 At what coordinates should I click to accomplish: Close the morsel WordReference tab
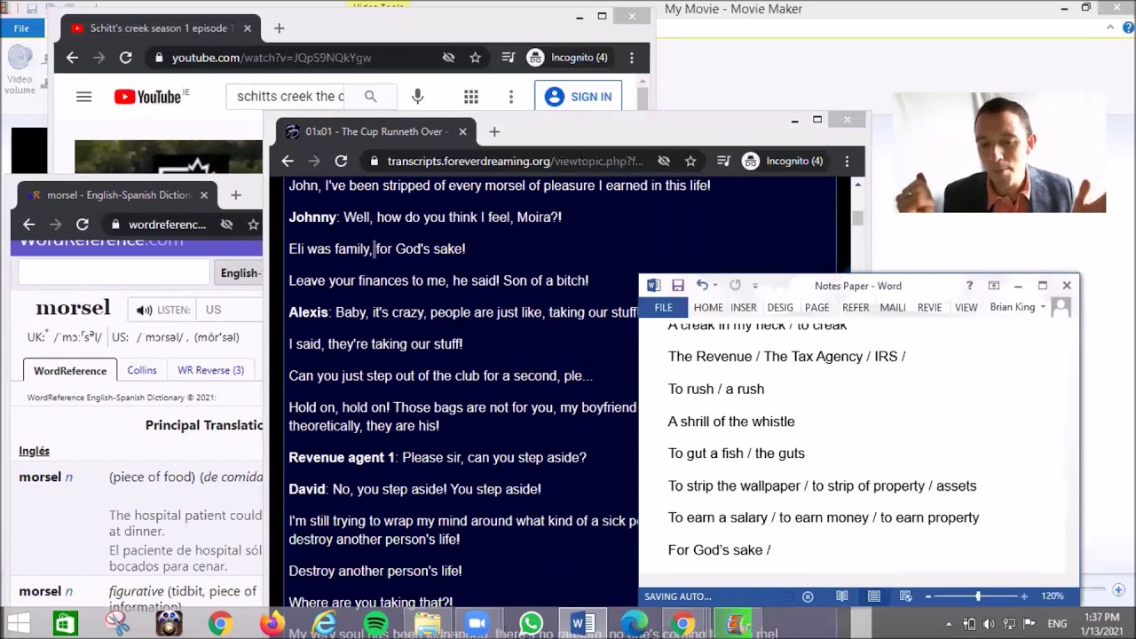[203, 195]
